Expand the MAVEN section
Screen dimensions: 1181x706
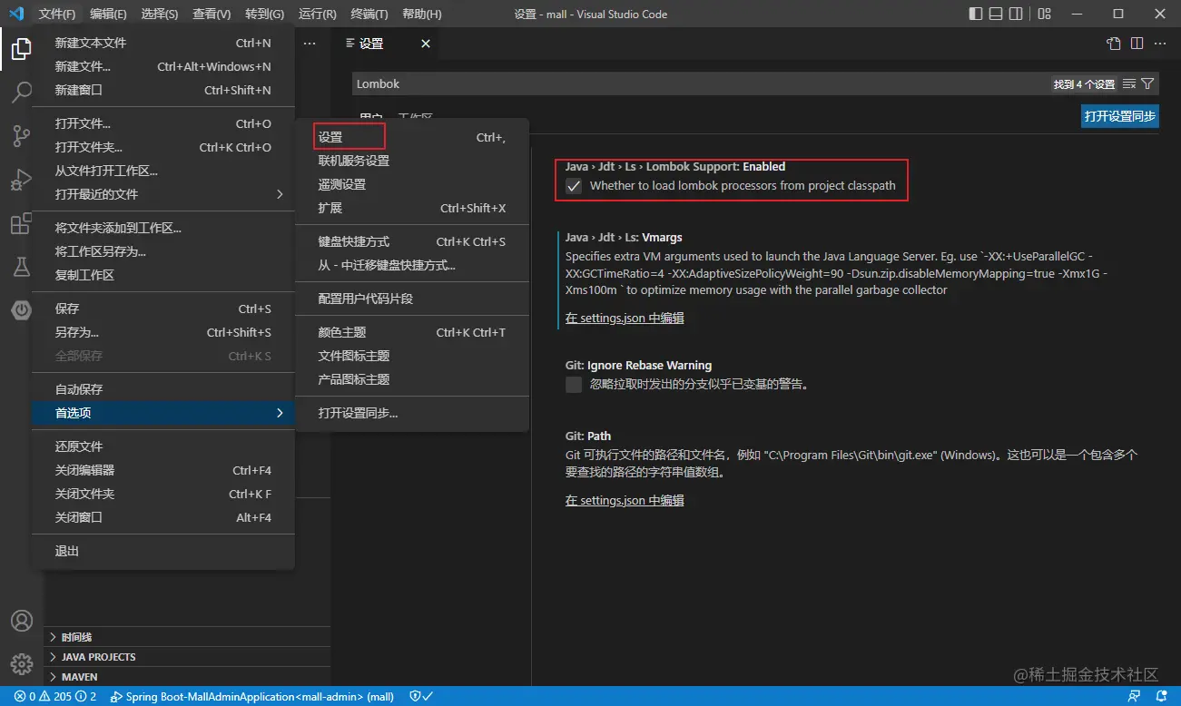click(x=187, y=677)
